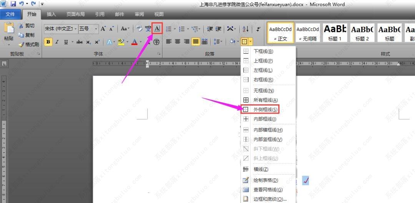Switch to the 邮件 (Mailings) tab

(120, 14)
